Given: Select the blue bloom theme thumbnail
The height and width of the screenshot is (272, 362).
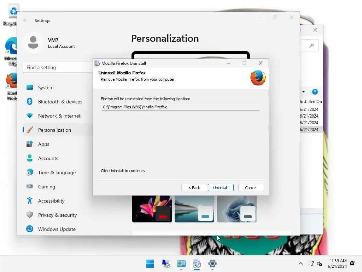Looking at the screenshot, I should pyautogui.click(x=237, y=209).
